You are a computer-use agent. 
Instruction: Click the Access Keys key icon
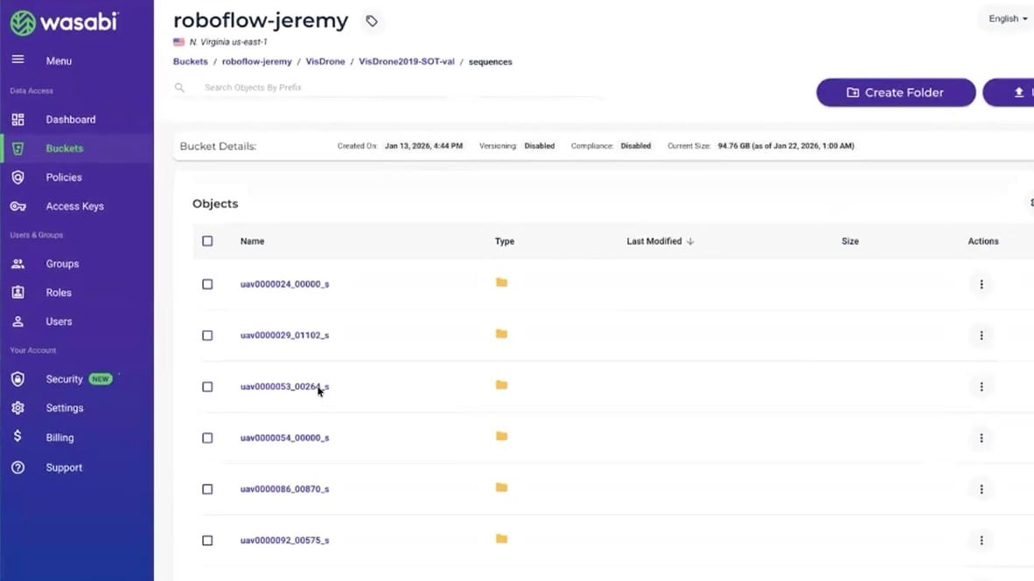coord(17,206)
